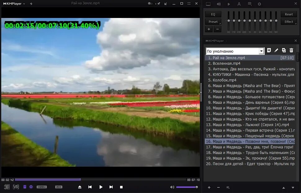
Task: Select 'Маша и Медведь - Позвони мне, позвони!' item
Action: pos(250,142)
